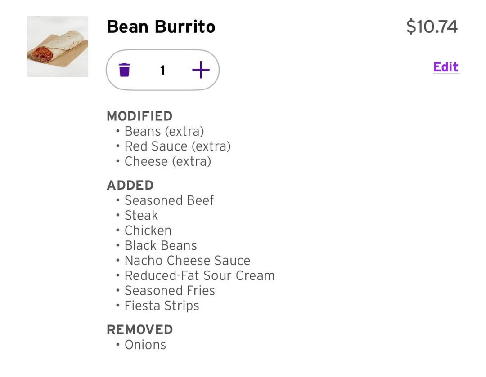486x377 pixels.
Task: Click the Seasoned Fries add-on
Action: (x=170, y=291)
